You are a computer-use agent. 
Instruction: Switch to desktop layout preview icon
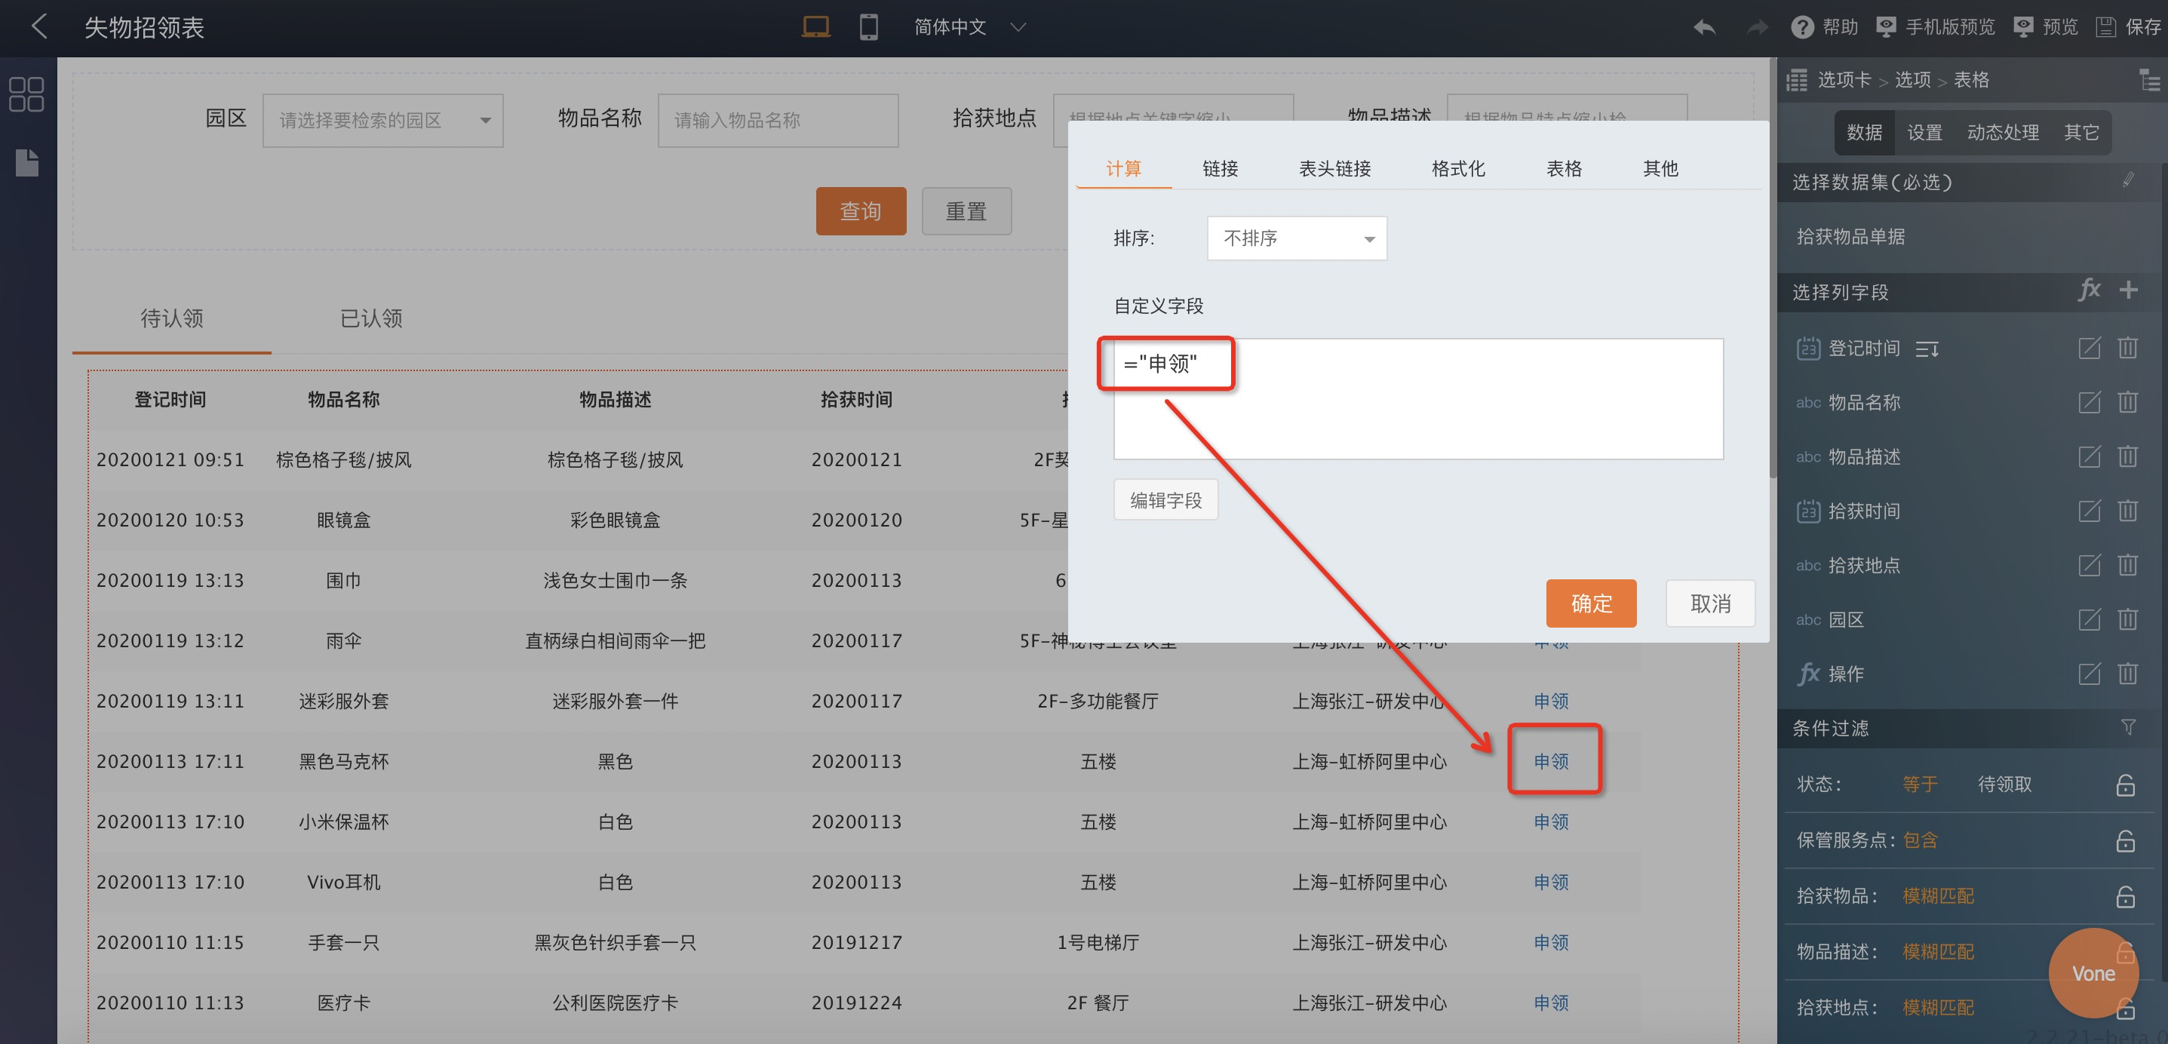[x=815, y=27]
